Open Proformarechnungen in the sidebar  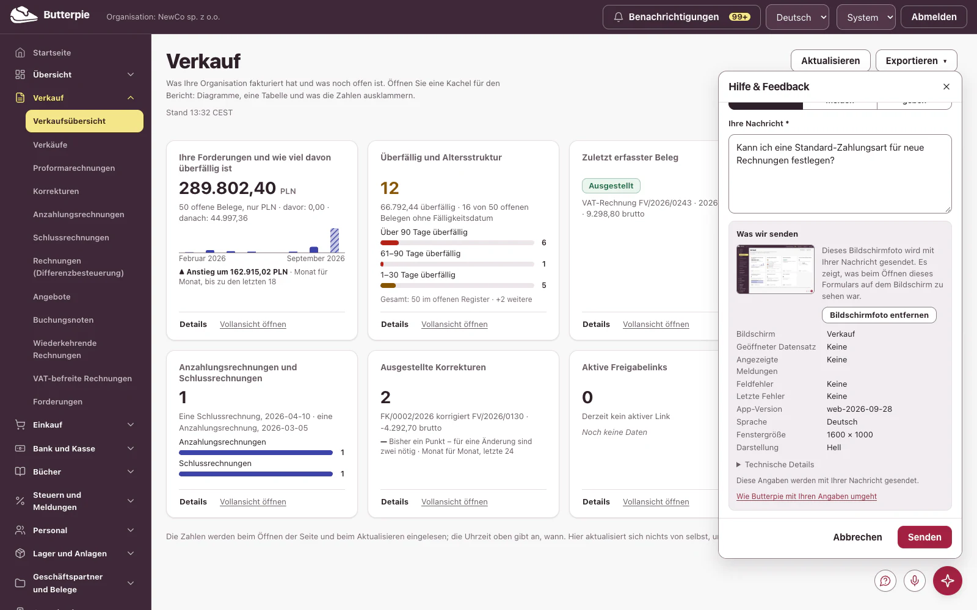(x=84, y=168)
